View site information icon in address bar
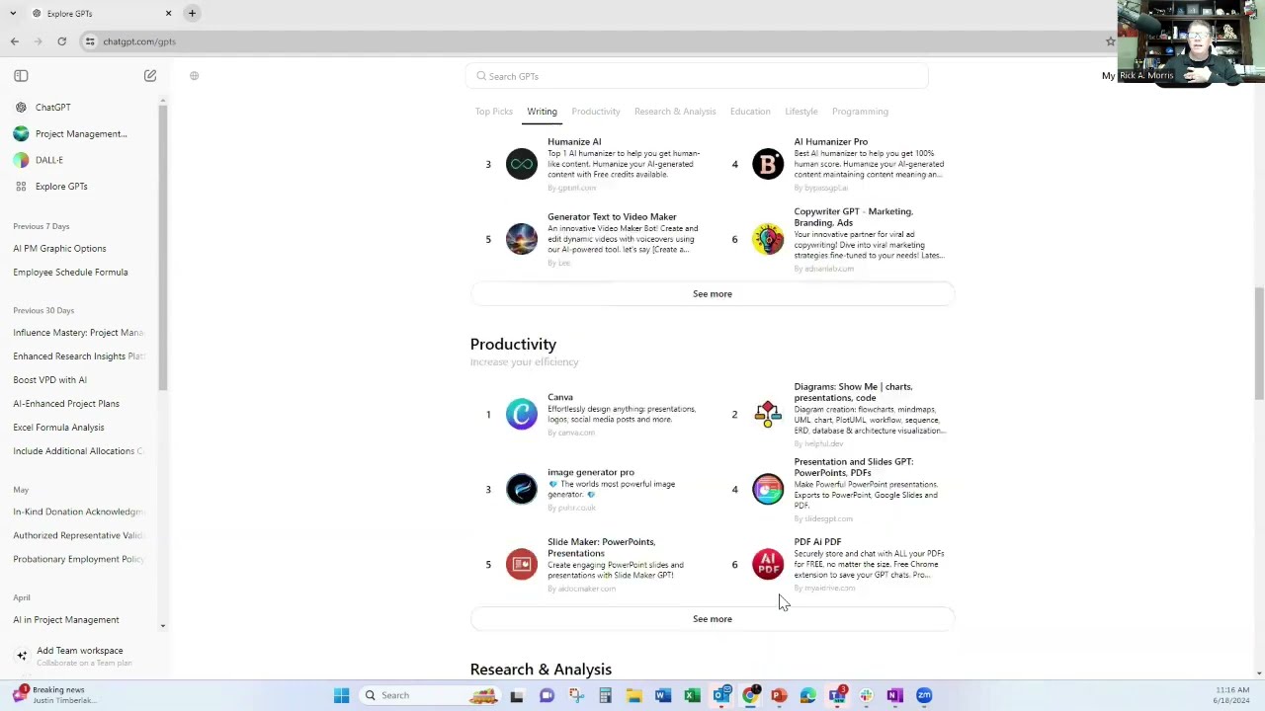 tap(90, 41)
